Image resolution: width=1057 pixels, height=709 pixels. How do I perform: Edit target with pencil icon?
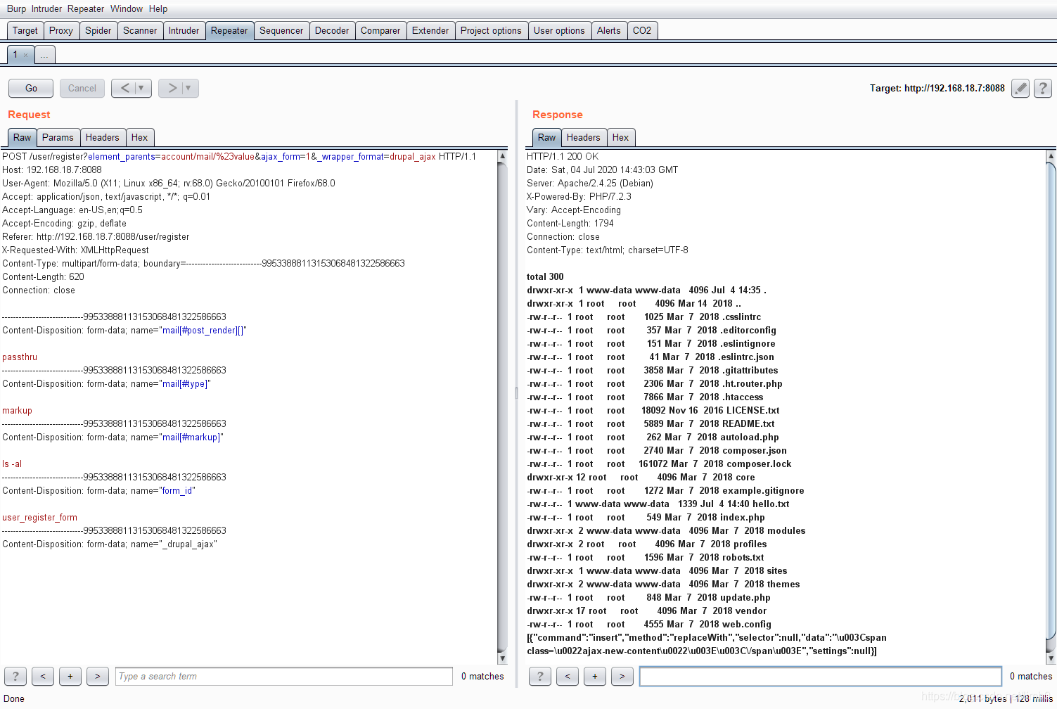1020,88
